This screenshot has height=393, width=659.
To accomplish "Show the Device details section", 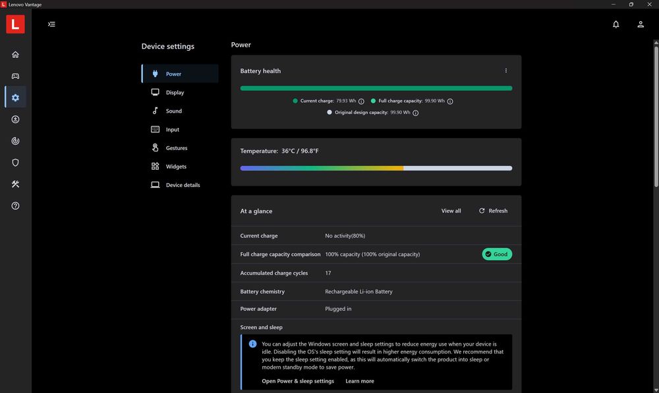I will point(180,185).
